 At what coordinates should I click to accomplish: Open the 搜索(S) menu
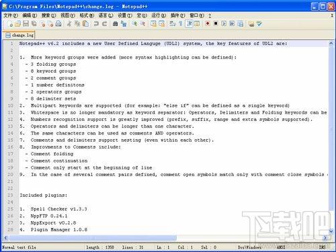point(48,15)
